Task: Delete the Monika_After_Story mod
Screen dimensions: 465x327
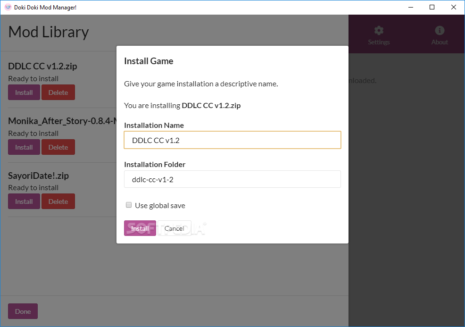Action: pos(58,147)
